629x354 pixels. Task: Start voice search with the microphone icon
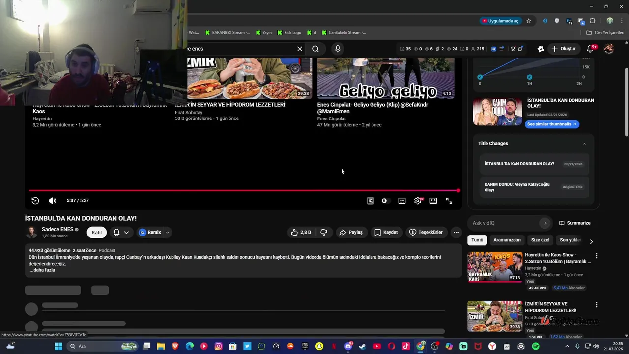pos(338,49)
